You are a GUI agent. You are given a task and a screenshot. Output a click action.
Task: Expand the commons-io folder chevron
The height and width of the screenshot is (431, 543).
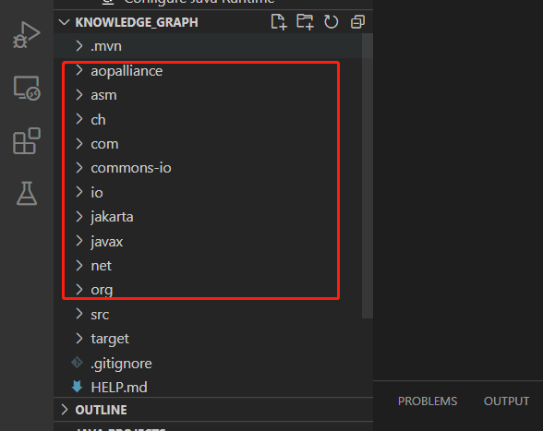(79, 168)
